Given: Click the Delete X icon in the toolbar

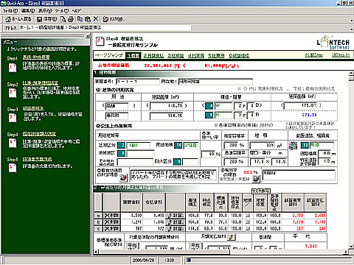Looking at the screenshot, I should [96, 19].
